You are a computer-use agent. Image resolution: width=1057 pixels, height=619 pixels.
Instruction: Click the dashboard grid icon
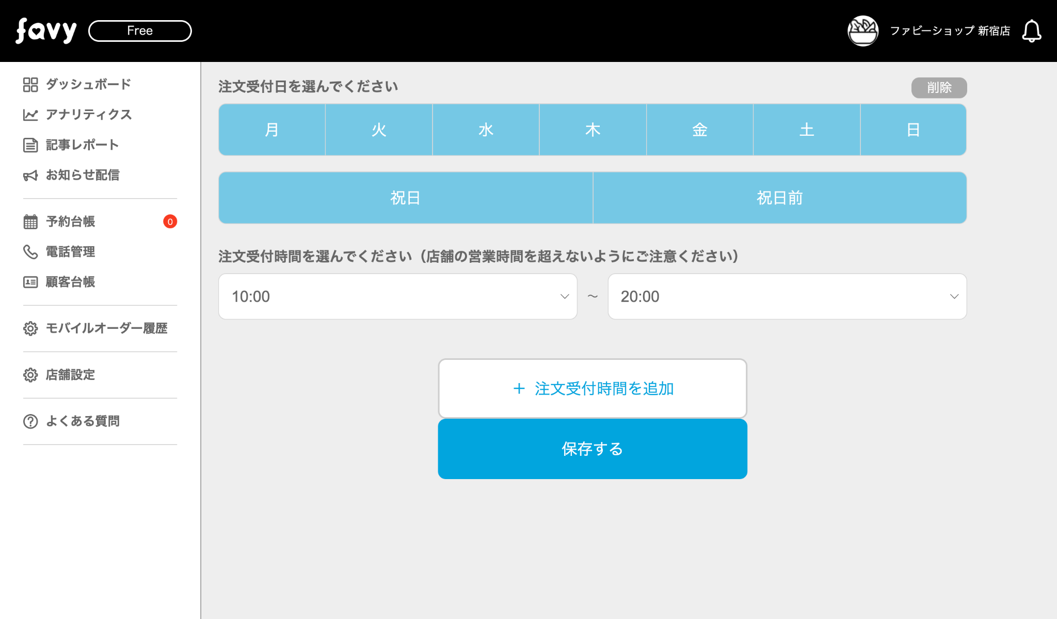(30, 85)
